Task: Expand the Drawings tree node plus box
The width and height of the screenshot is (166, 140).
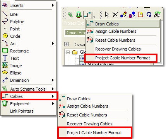Action: click(66, 44)
